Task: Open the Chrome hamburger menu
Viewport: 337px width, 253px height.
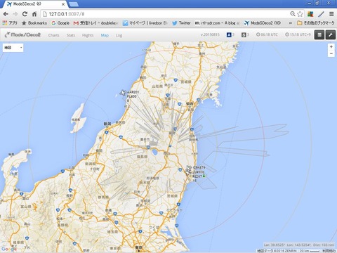Action: pos(331,14)
